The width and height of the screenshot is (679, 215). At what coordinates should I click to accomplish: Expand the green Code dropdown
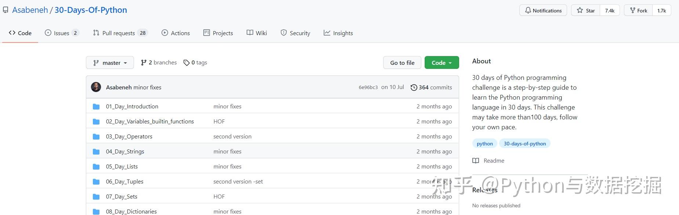(x=442, y=63)
